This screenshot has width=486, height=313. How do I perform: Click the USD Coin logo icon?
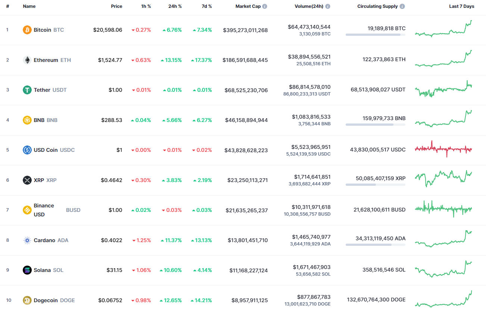27,150
